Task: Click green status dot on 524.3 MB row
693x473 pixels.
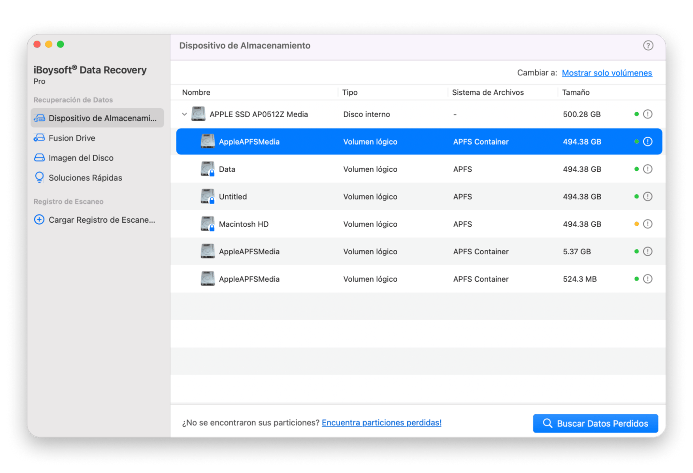Action: point(636,279)
